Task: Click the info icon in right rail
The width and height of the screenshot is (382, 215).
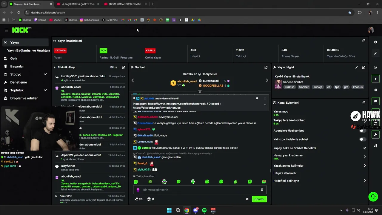Action: [x=375, y=42]
